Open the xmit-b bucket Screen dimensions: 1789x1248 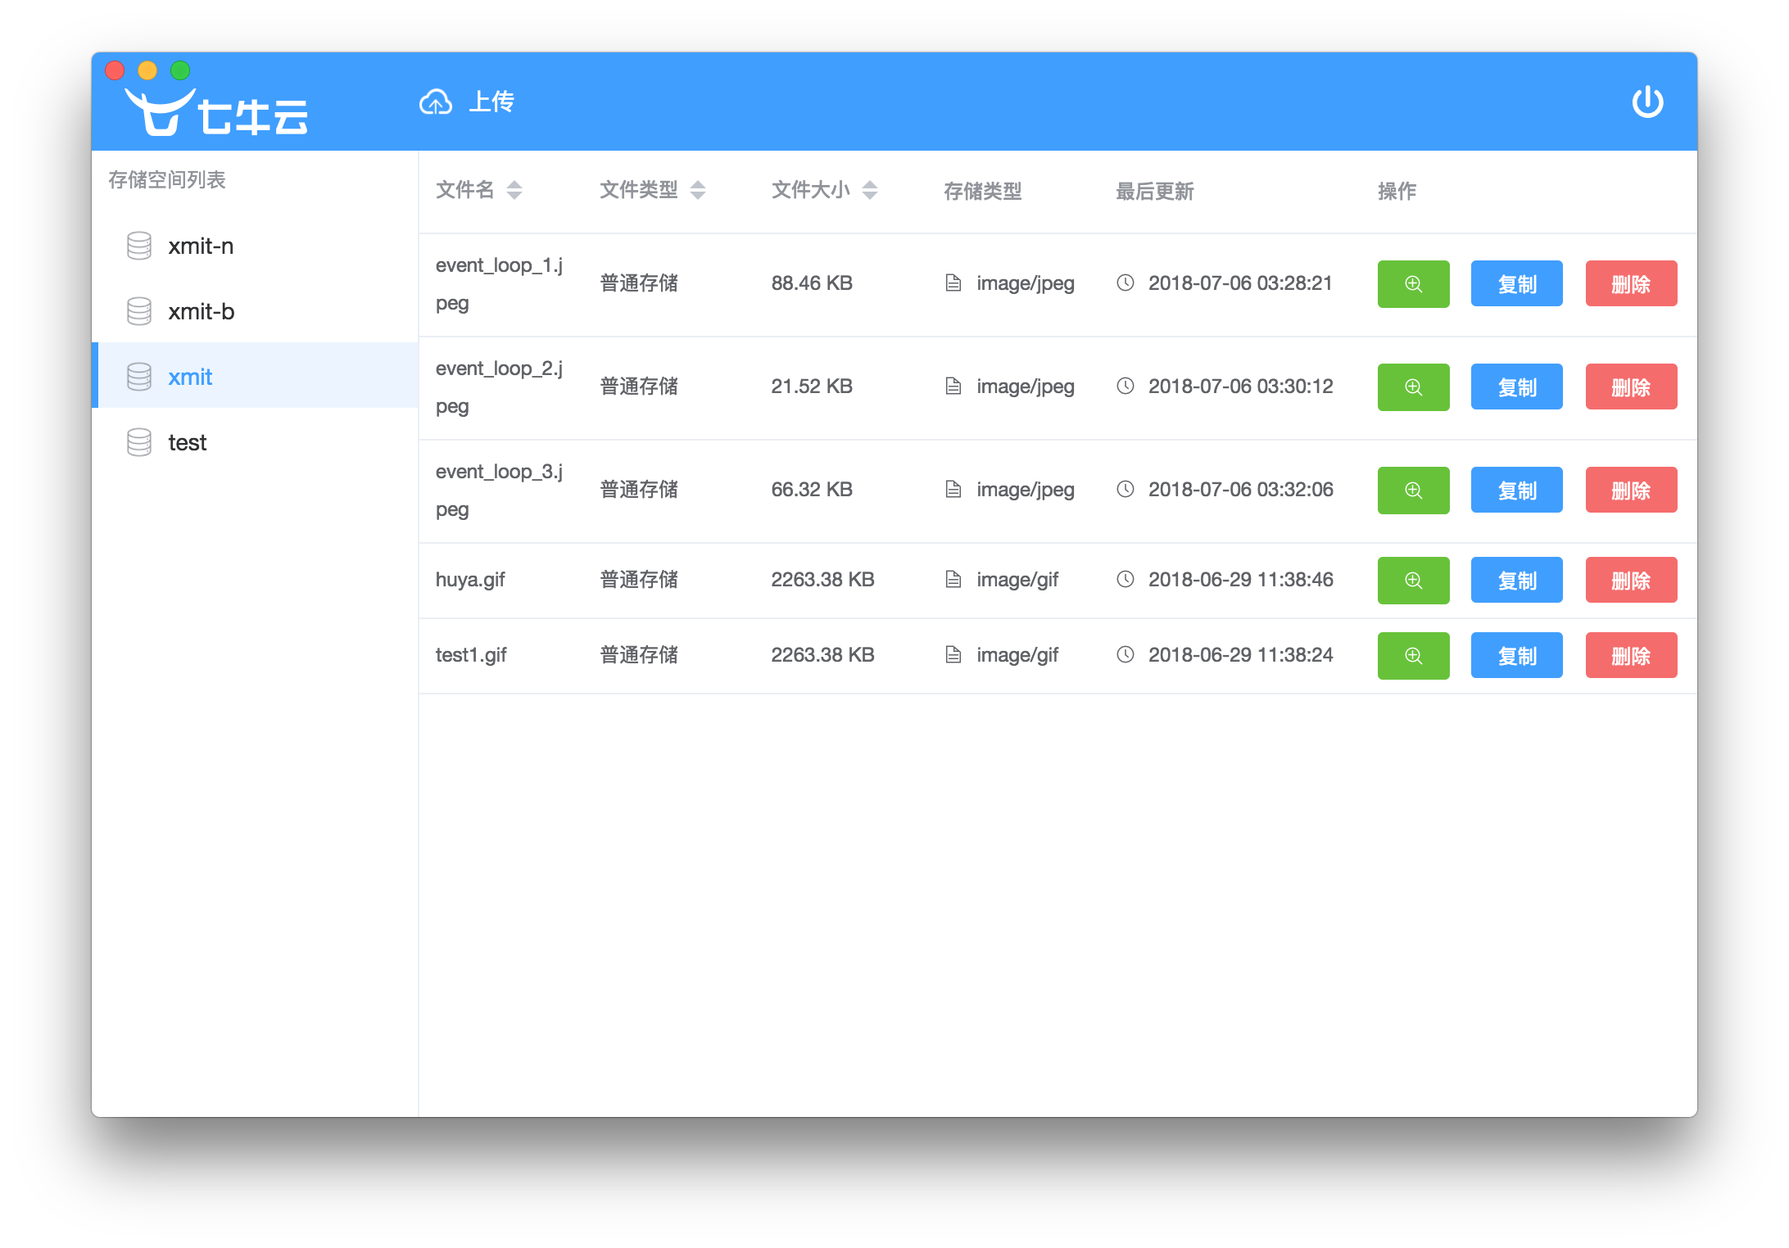tap(202, 312)
